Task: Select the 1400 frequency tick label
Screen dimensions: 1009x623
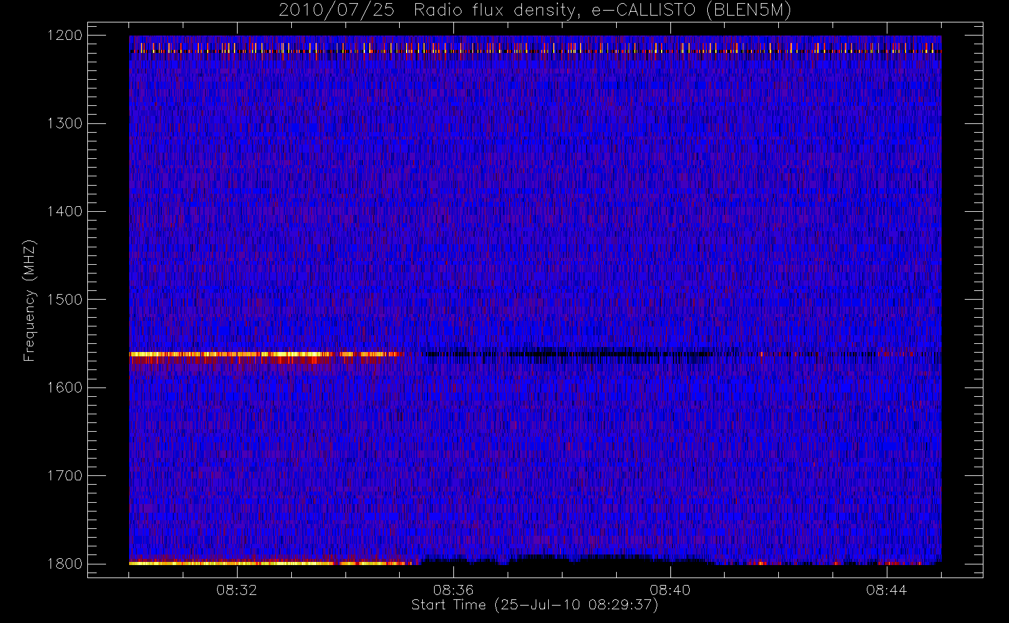Action: tap(65, 212)
